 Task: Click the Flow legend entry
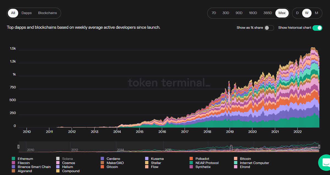[152, 167]
